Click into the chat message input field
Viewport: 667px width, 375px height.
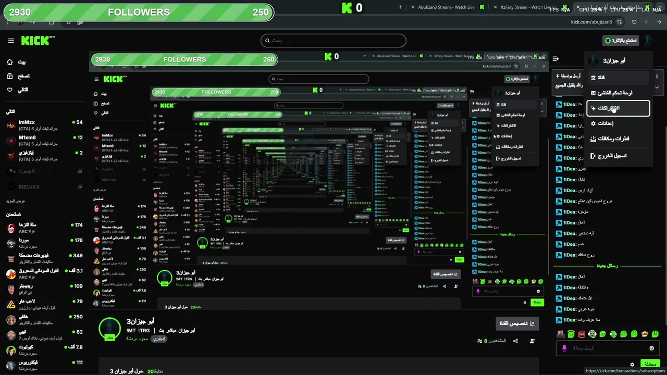607,348
